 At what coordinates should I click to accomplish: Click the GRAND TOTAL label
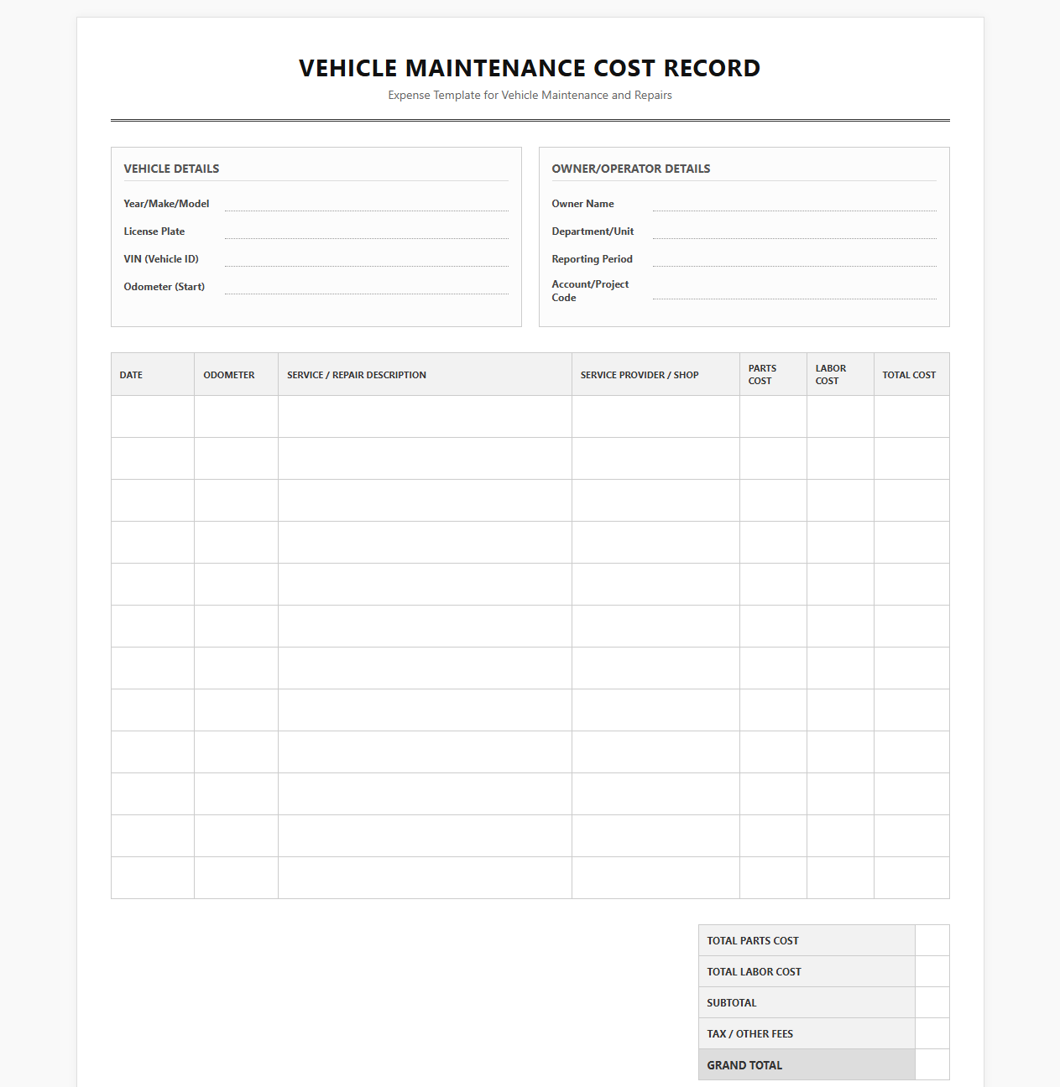pyautogui.click(x=744, y=1065)
